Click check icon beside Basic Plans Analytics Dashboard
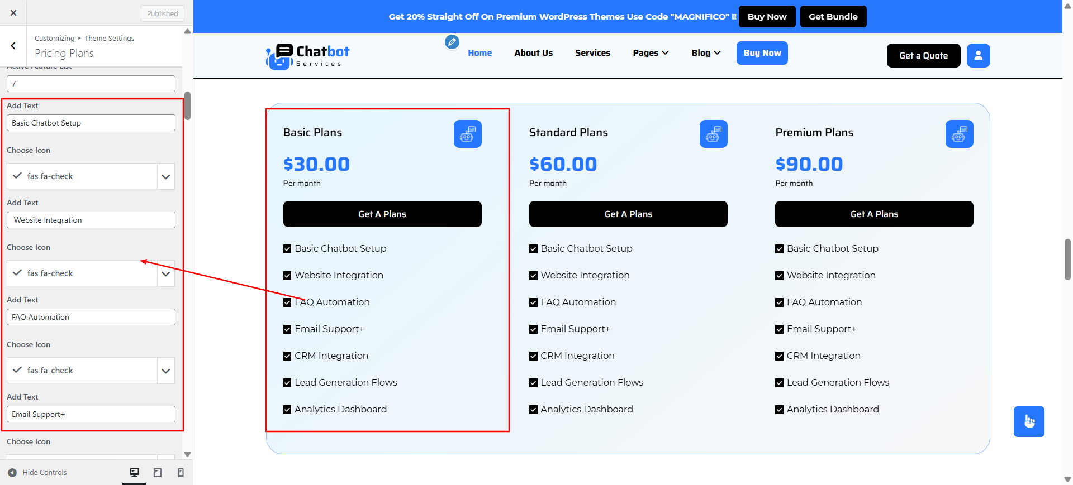The height and width of the screenshot is (485, 1073). (287, 410)
